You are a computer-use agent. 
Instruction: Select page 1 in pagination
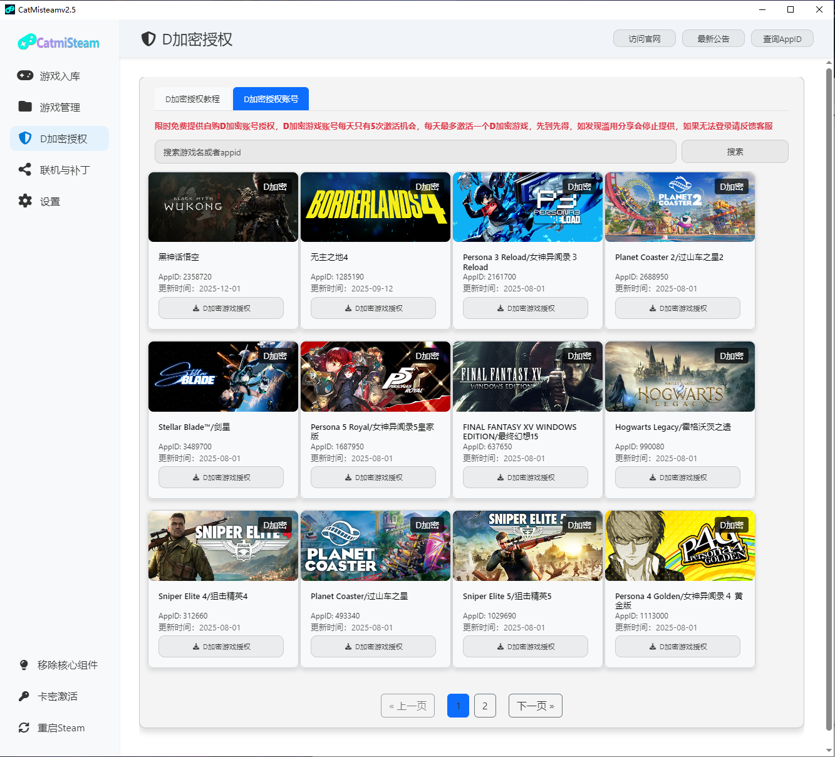(458, 706)
